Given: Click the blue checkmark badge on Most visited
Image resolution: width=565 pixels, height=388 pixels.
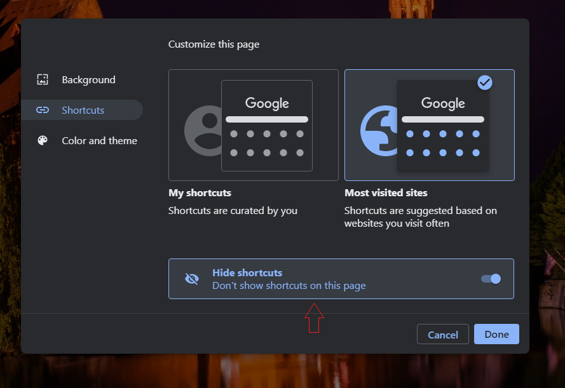Looking at the screenshot, I should click(x=485, y=83).
